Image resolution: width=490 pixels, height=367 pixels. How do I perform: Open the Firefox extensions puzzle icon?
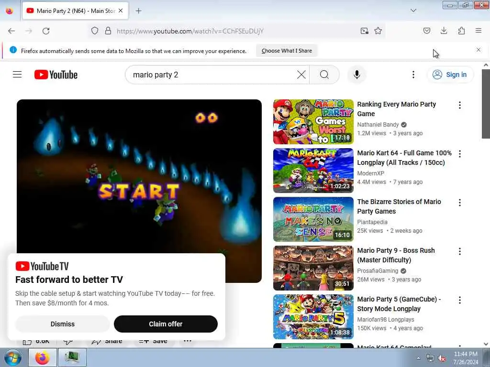point(461,31)
